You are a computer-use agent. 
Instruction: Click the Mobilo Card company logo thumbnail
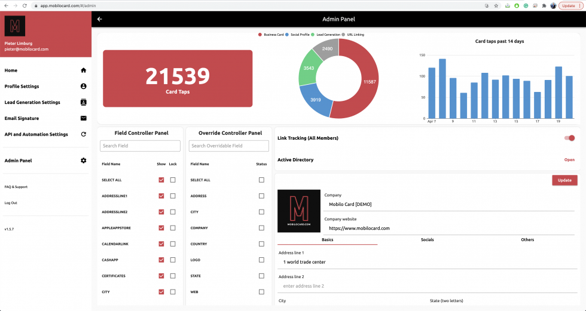coord(299,211)
